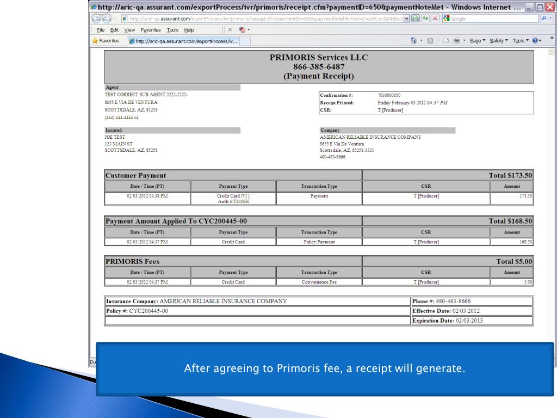
Task: Open the search provider dropdown arrow
Action: pos(550,19)
